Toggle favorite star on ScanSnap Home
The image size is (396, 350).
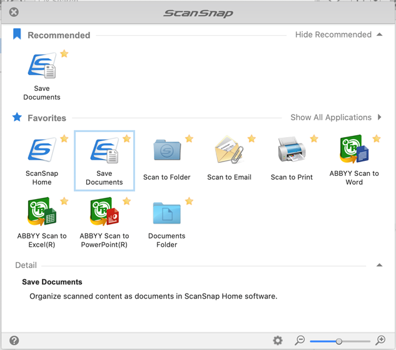coord(64,138)
